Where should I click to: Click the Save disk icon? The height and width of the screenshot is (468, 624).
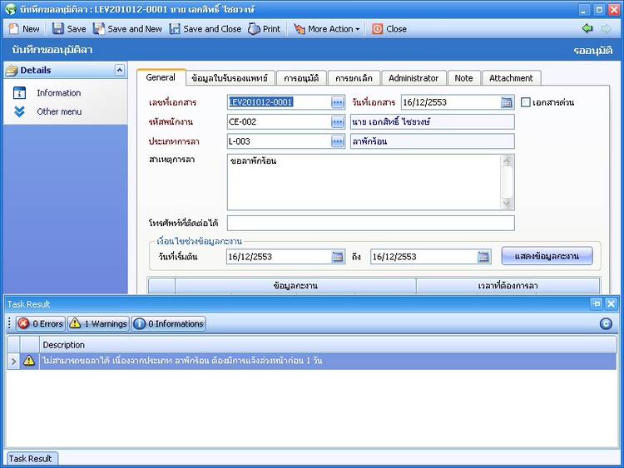point(58,28)
